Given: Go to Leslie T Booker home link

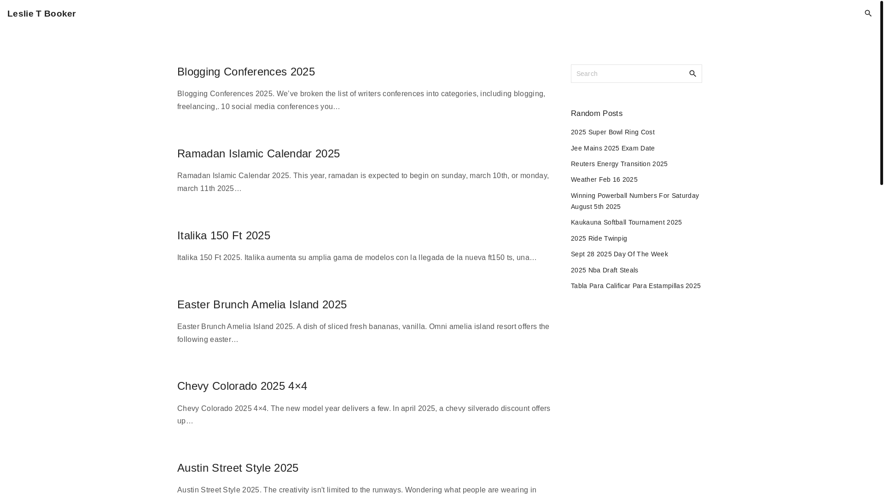Looking at the screenshot, I should point(41,14).
